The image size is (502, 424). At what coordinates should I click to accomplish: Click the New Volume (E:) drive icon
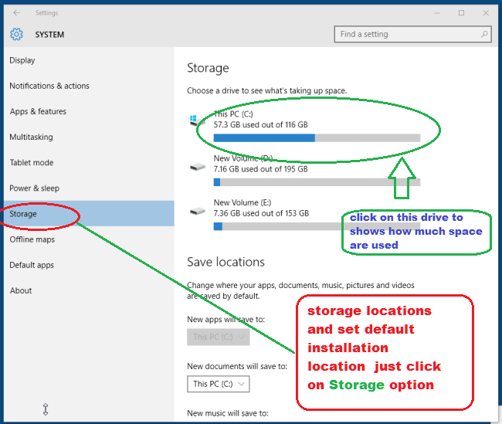click(x=197, y=211)
